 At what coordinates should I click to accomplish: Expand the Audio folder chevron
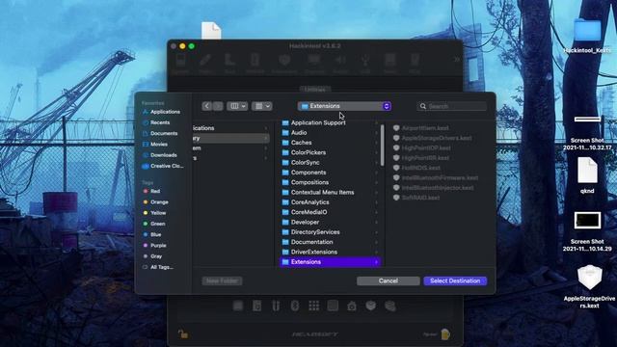coord(376,133)
